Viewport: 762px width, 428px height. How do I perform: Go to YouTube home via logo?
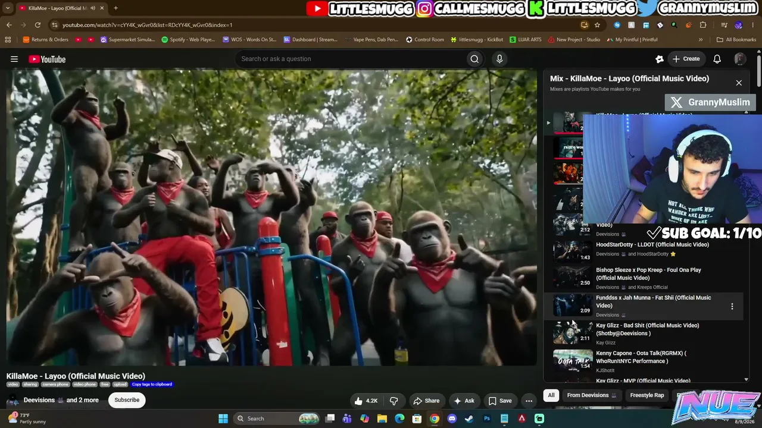pos(47,59)
